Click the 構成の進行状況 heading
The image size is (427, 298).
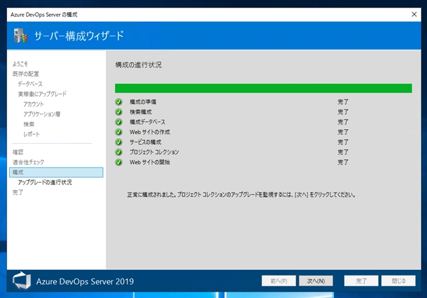click(x=138, y=65)
